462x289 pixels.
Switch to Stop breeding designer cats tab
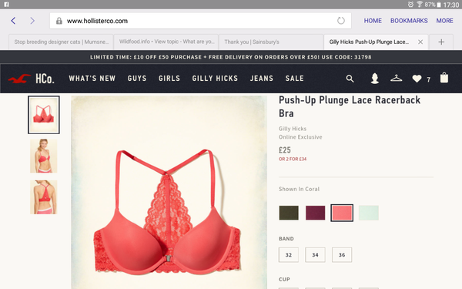(61, 42)
